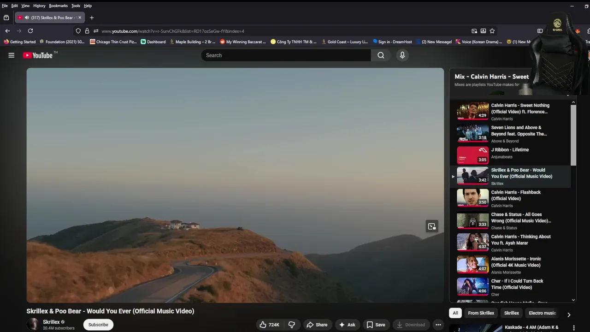Play Chase & Status All Goes Wrong
This screenshot has width=590, height=332.
tap(510, 220)
